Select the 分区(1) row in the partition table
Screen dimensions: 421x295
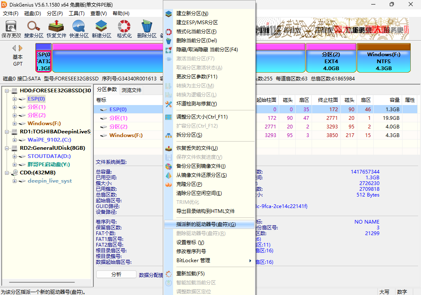click(x=256, y=118)
